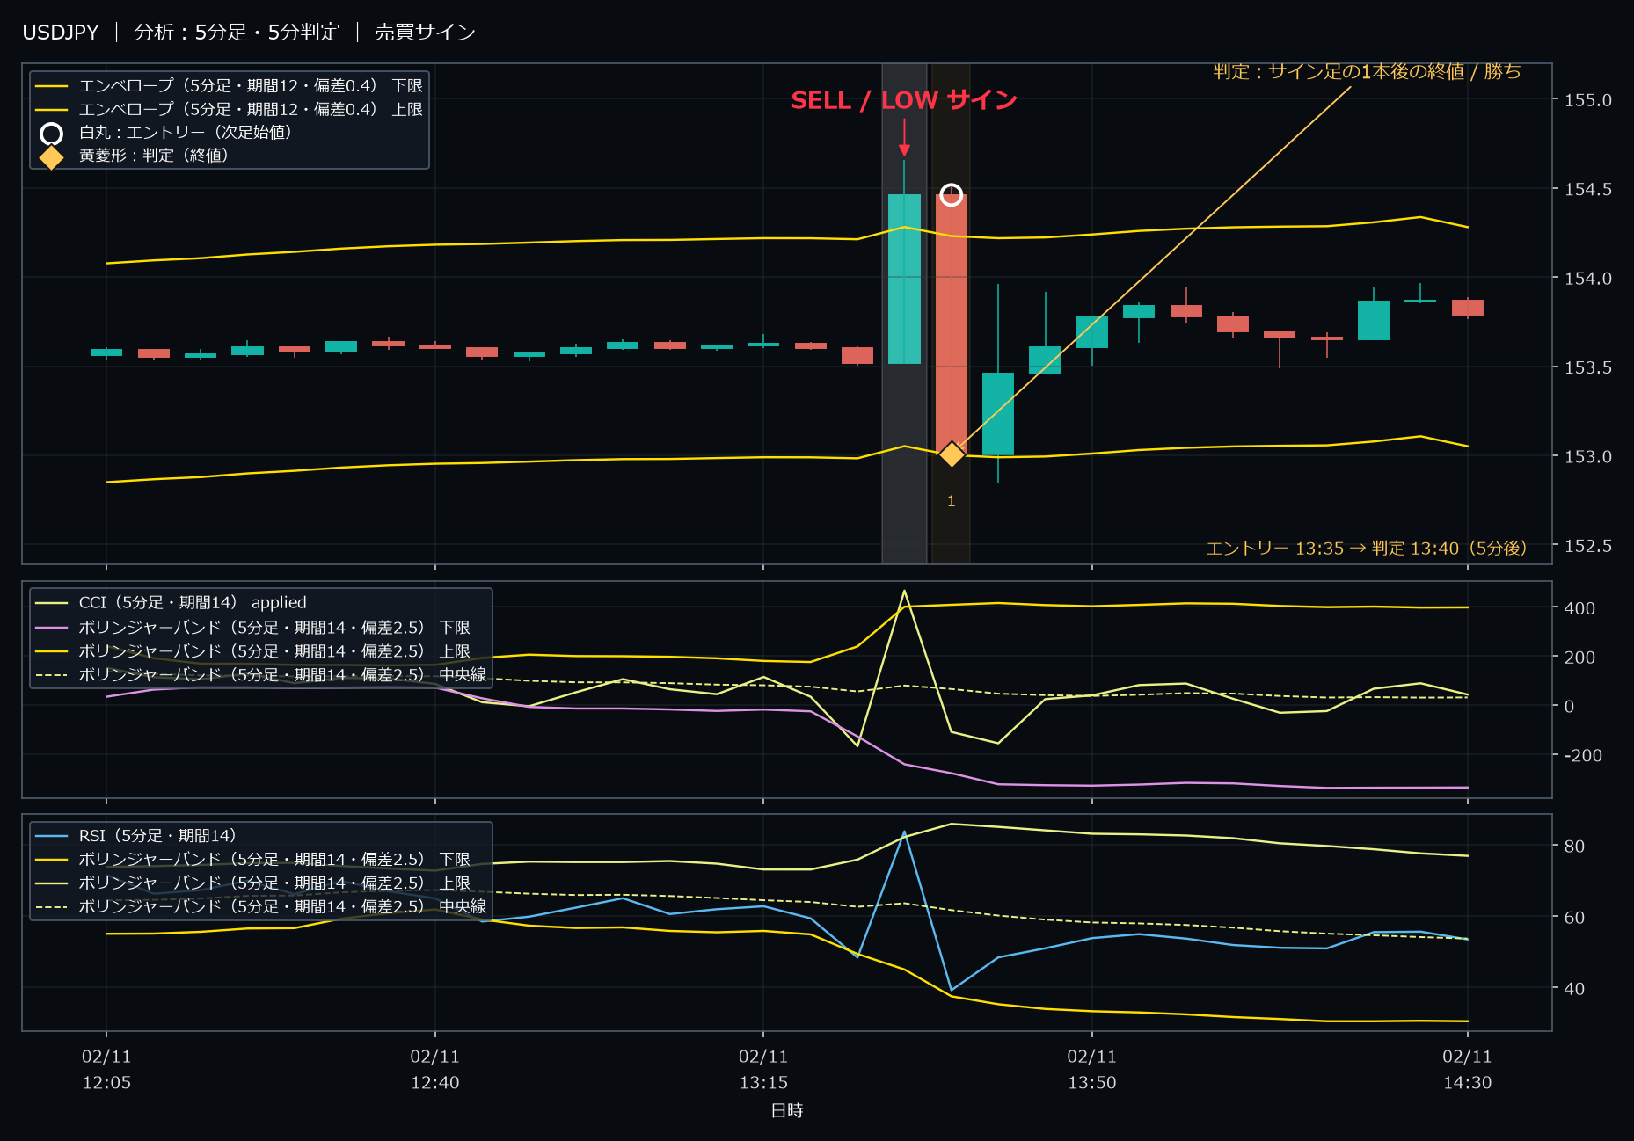Viewport: 1634px width, 1141px height.
Task: Click the large red candle below the entry circle
Action: [x=952, y=324]
